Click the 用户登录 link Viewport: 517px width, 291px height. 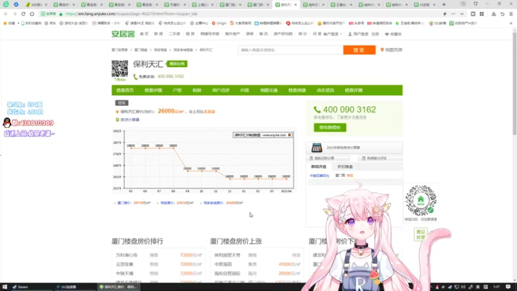pyautogui.click(x=358, y=34)
